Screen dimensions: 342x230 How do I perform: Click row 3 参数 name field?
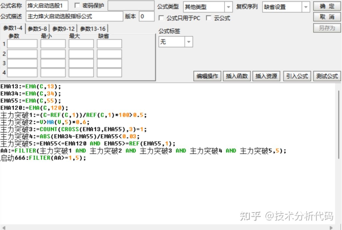pos(22,63)
